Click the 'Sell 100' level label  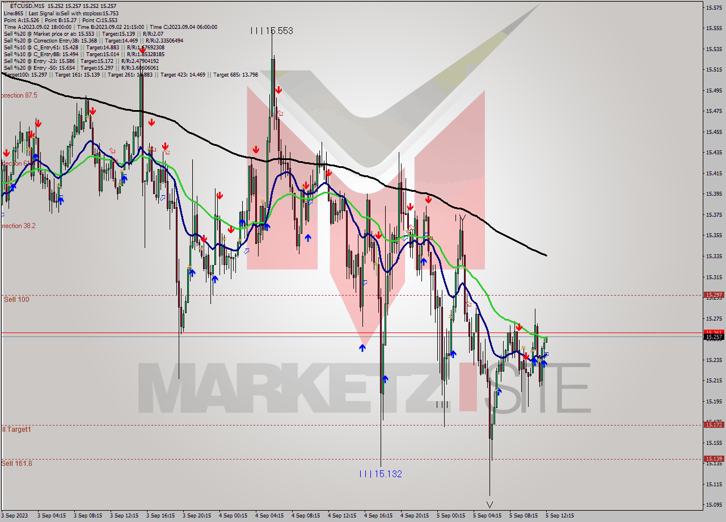(16, 299)
